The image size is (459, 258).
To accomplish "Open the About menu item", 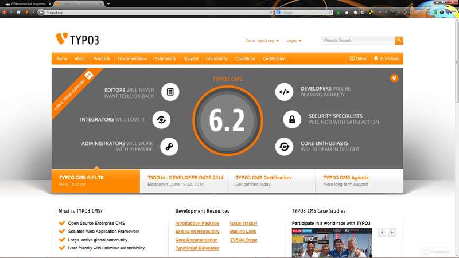I will tap(80, 59).
